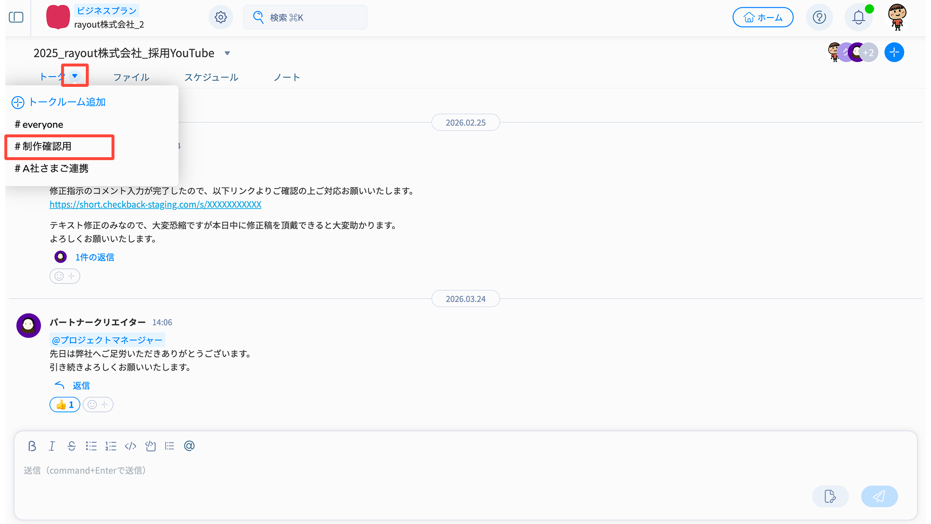Screen dimensions: 931x524
Task: Open workspace settings gear icon
Action: (x=221, y=17)
